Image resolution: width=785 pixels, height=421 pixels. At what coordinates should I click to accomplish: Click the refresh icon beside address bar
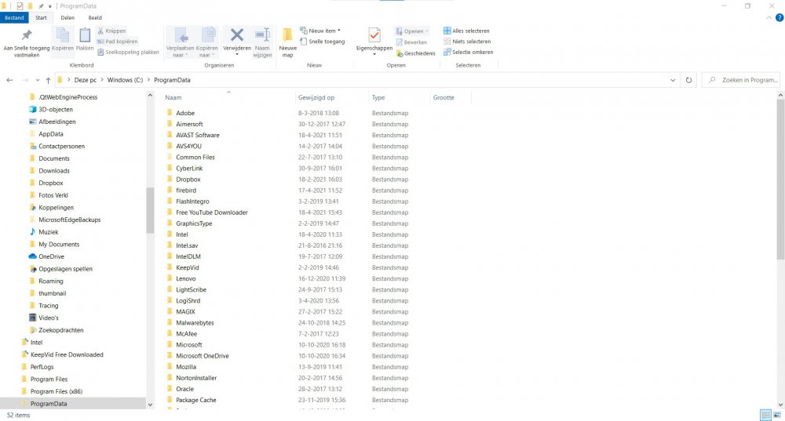[688, 80]
